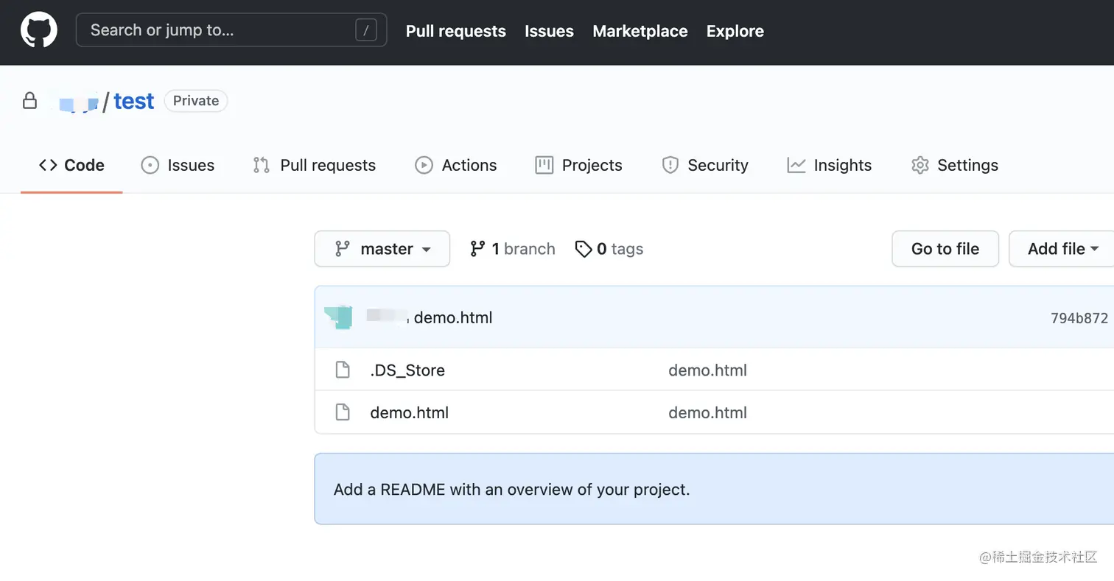The height and width of the screenshot is (581, 1114).
Task: Open commit hash 794b872
Action: coord(1079,318)
